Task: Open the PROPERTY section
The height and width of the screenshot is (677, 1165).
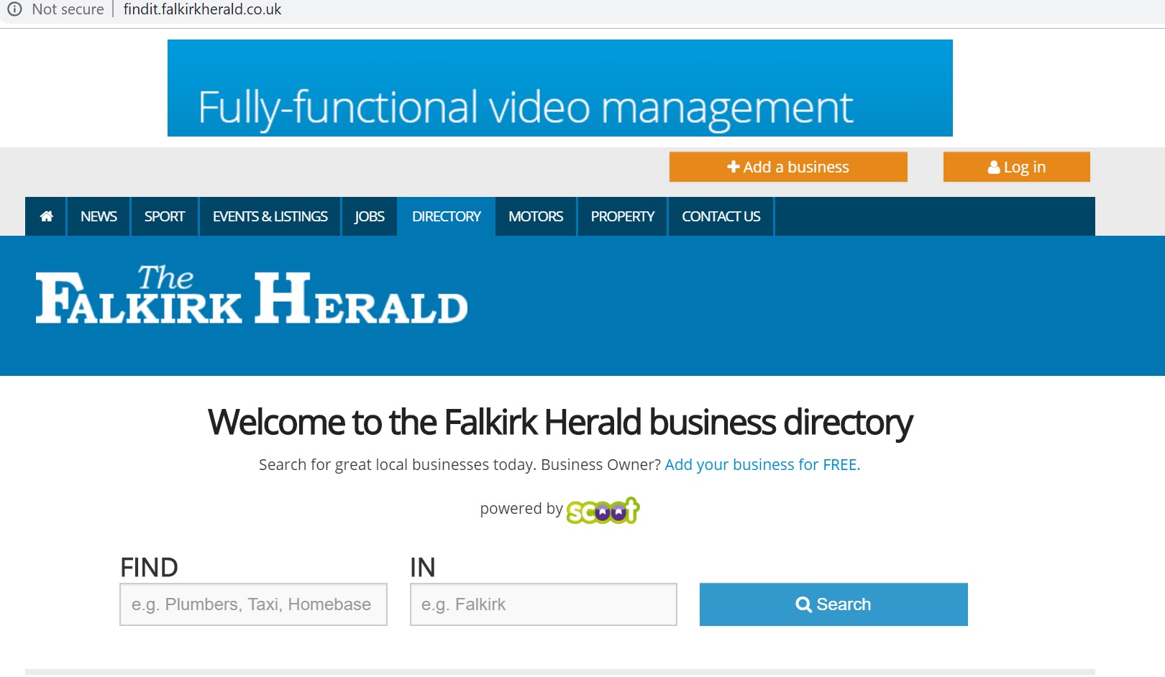Action: coord(623,216)
